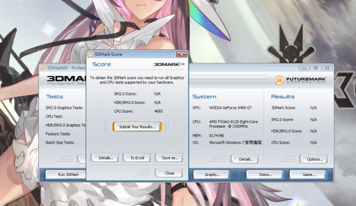
Task: Click the System heading
Action: (x=204, y=97)
